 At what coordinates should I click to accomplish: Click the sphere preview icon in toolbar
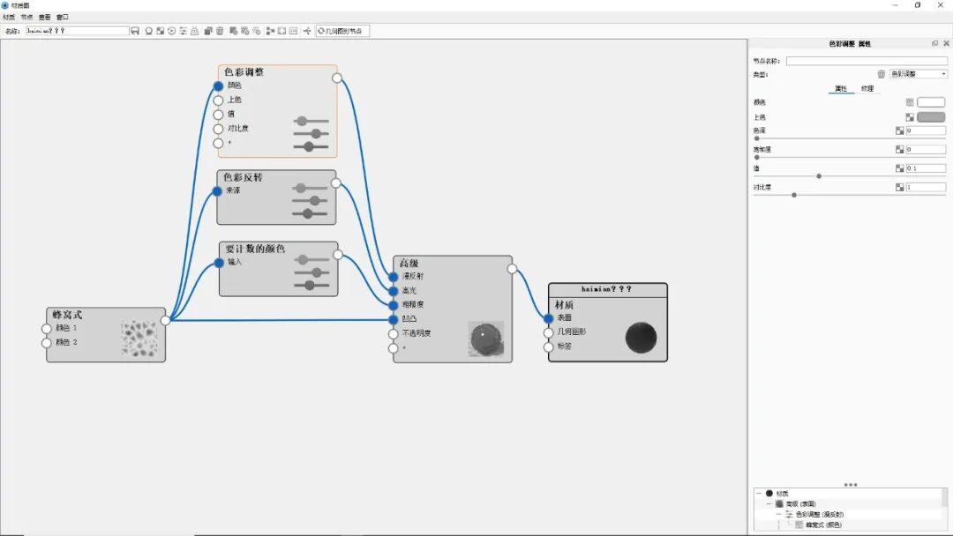pos(148,31)
